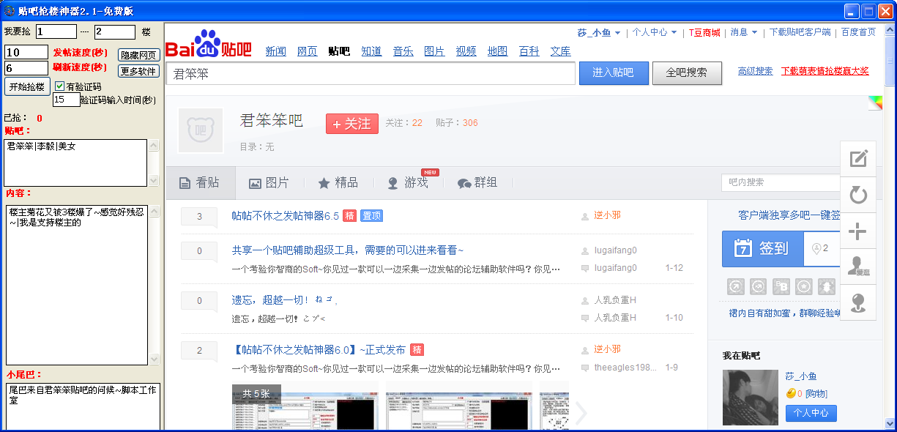Viewport: 897px width, 432px height.
Task: Click user avatar photo under 我在贴吧
Action: 751,397
